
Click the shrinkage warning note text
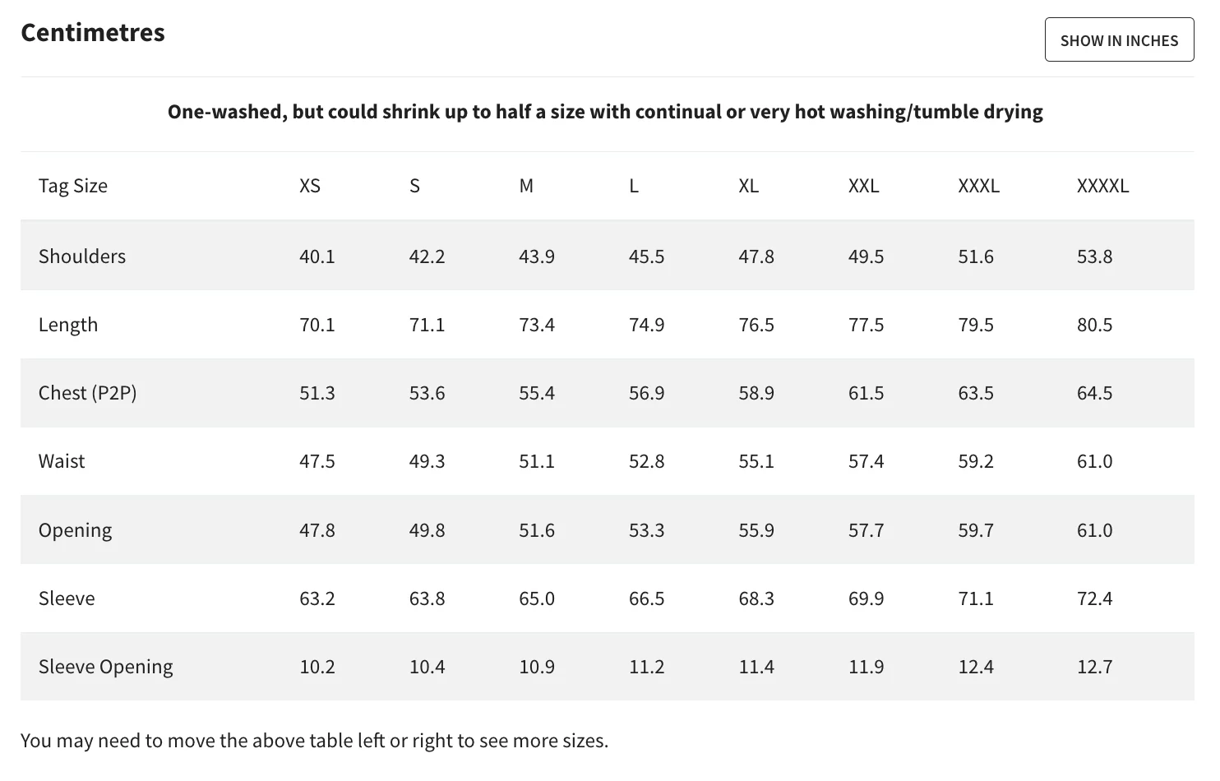tap(605, 112)
